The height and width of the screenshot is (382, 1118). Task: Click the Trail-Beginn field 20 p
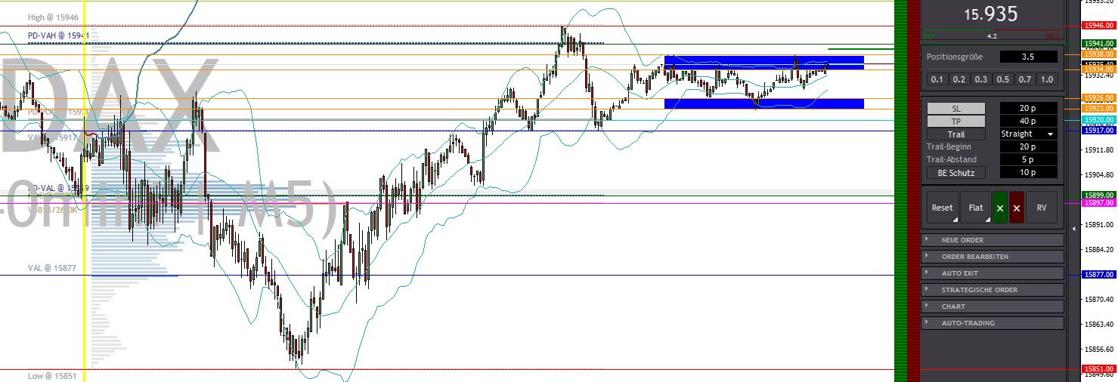[x=1028, y=147]
